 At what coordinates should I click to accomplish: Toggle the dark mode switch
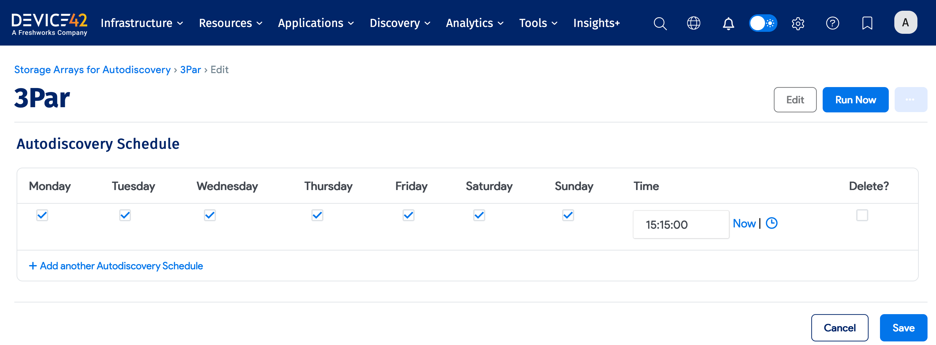click(x=763, y=23)
